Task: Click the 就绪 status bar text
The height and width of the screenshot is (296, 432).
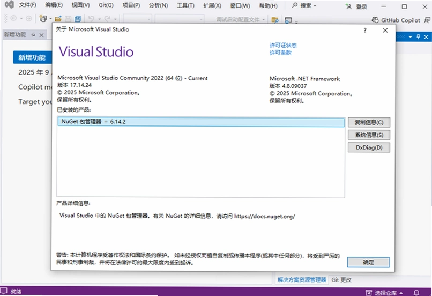Action: 16,291
